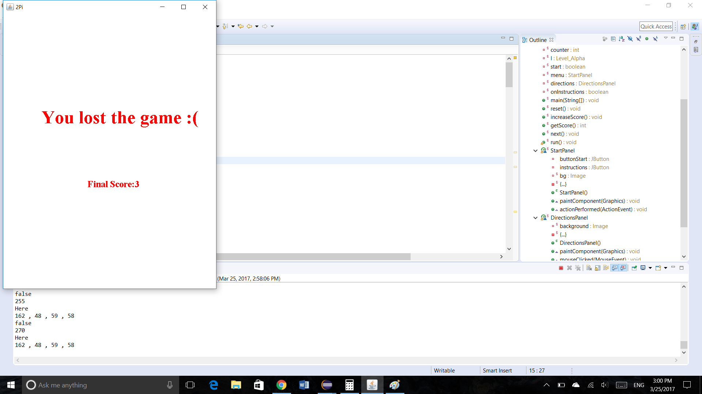Terminate the running program with the red stop icon
Image resolution: width=702 pixels, height=394 pixels.
(561, 268)
